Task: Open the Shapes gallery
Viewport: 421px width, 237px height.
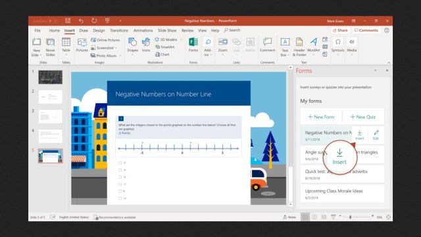Action: point(132,46)
